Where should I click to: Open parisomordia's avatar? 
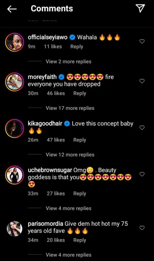14,228
